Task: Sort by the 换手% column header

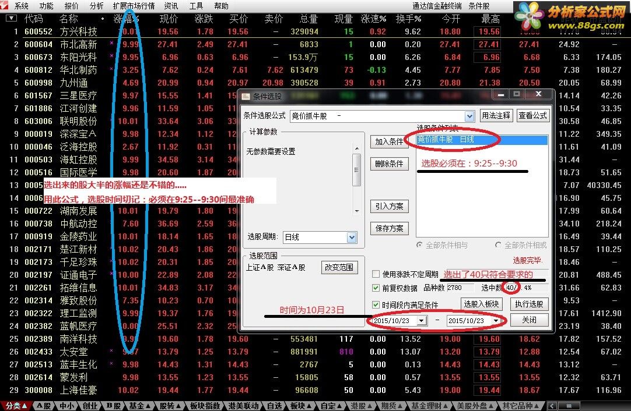Action: tap(408, 19)
